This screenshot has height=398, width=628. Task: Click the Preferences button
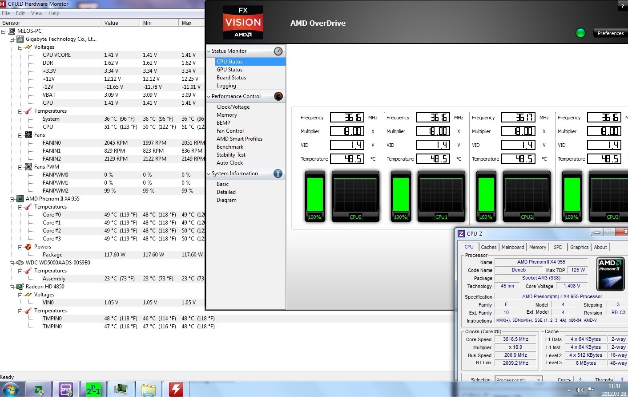click(610, 33)
